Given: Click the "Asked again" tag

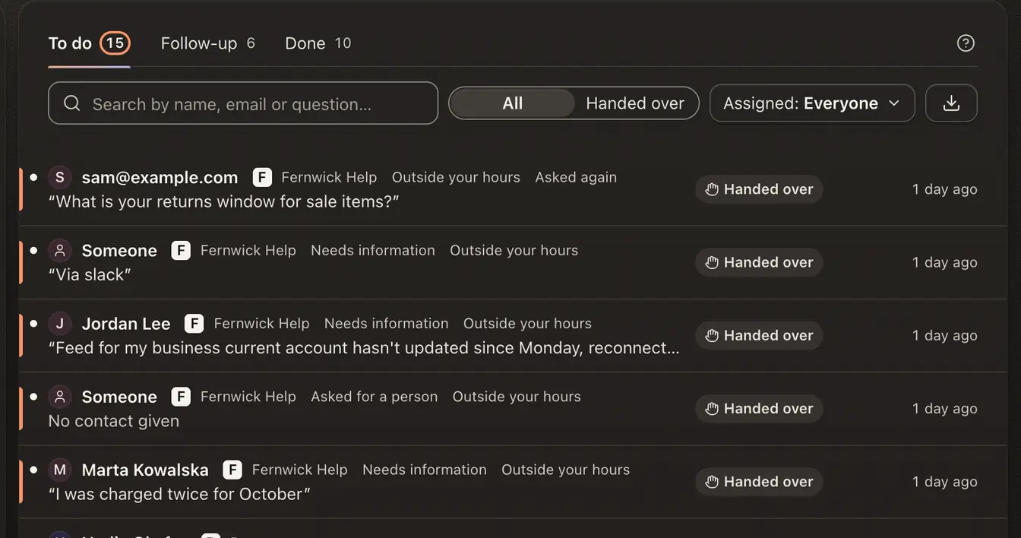Looking at the screenshot, I should click(x=576, y=177).
